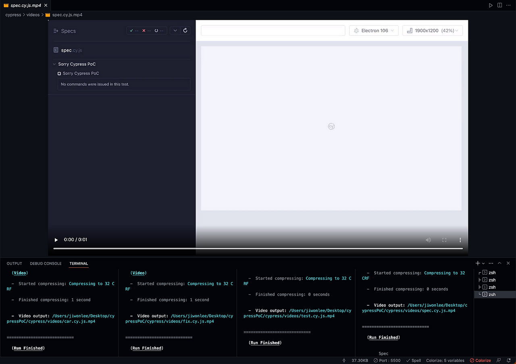This screenshot has height=364, width=516.
Task: Click the Cypress rerun tests icon
Action: coord(185,31)
